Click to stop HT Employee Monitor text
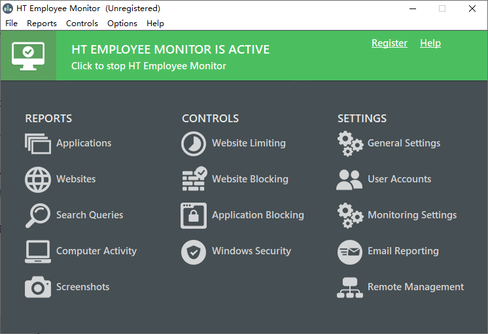This screenshot has width=488, height=334. click(148, 65)
